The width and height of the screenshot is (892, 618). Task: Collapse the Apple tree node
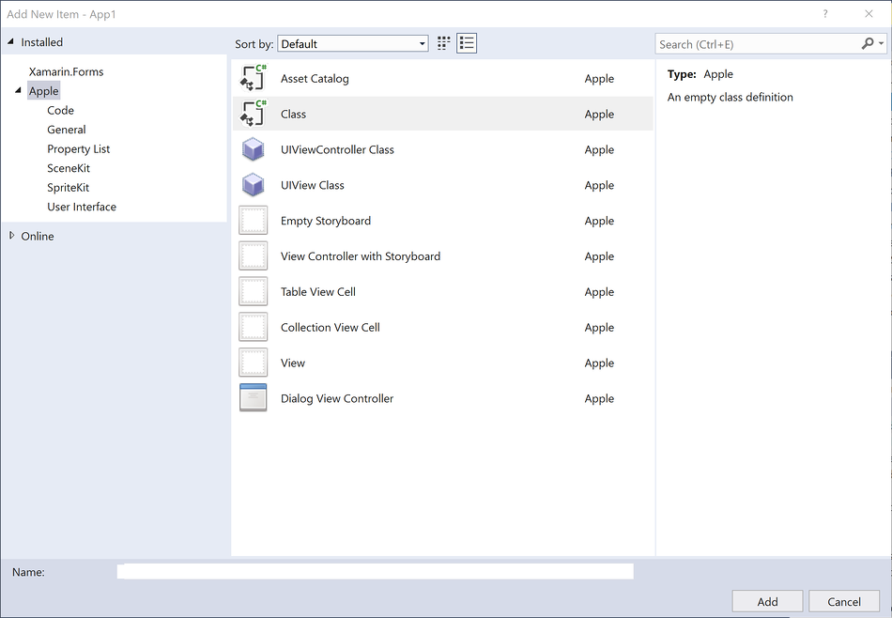(x=19, y=91)
